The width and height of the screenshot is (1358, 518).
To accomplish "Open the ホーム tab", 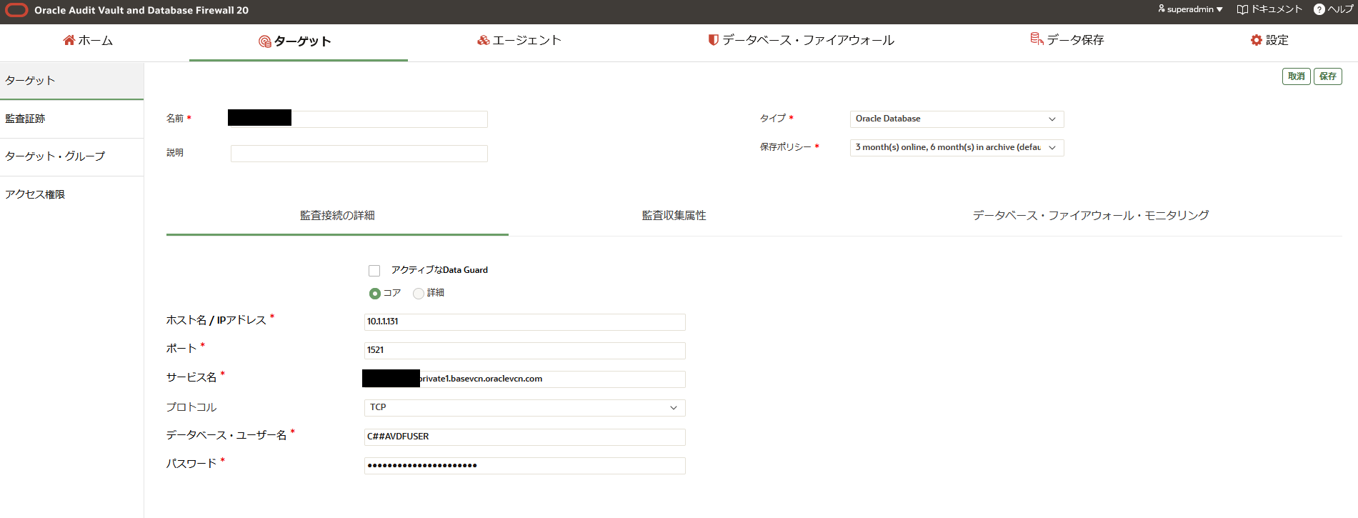I will click(88, 41).
